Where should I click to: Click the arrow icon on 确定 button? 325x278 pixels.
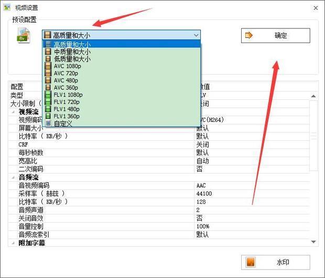[250, 36]
